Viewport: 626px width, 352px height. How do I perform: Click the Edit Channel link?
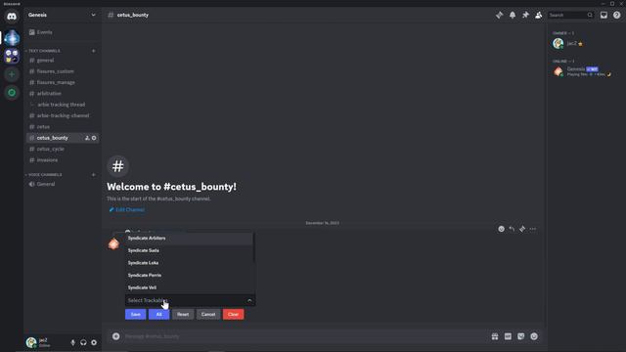click(x=126, y=209)
